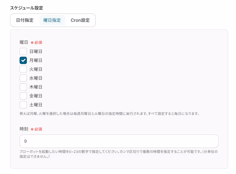Click the hint text starting with フローボットを起動
Image resolution: width=236 pixels, height=174 pixels.
click(119, 154)
